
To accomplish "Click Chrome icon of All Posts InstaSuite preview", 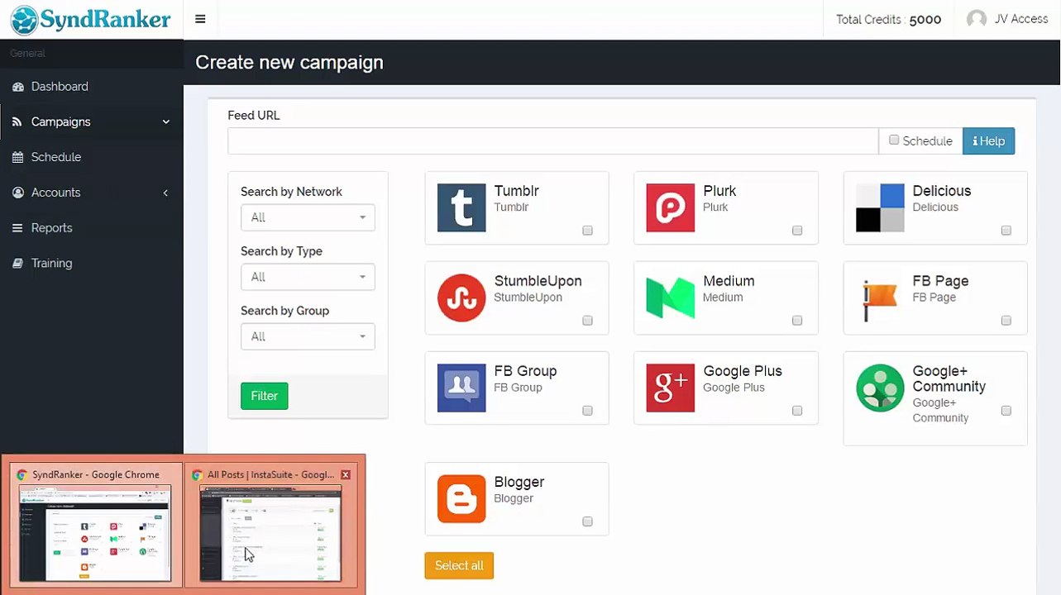I will 197,475.
